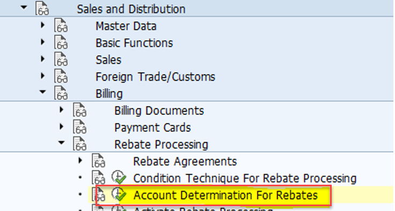395x211 pixels.
Task: Collapse the Billing node
Action: click(43, 92)
